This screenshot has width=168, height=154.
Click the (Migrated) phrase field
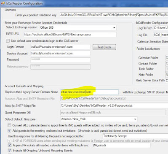[121, 145]
